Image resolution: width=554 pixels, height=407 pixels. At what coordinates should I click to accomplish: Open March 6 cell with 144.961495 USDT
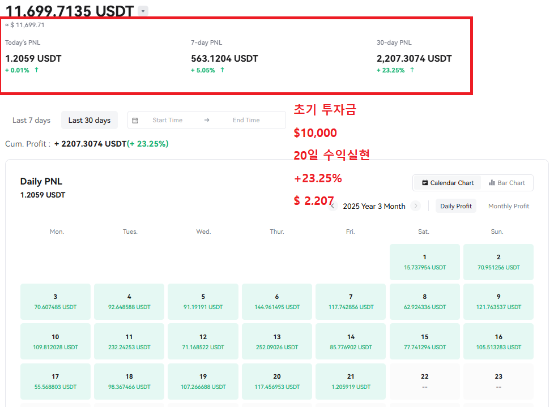[x=277, y=302]
